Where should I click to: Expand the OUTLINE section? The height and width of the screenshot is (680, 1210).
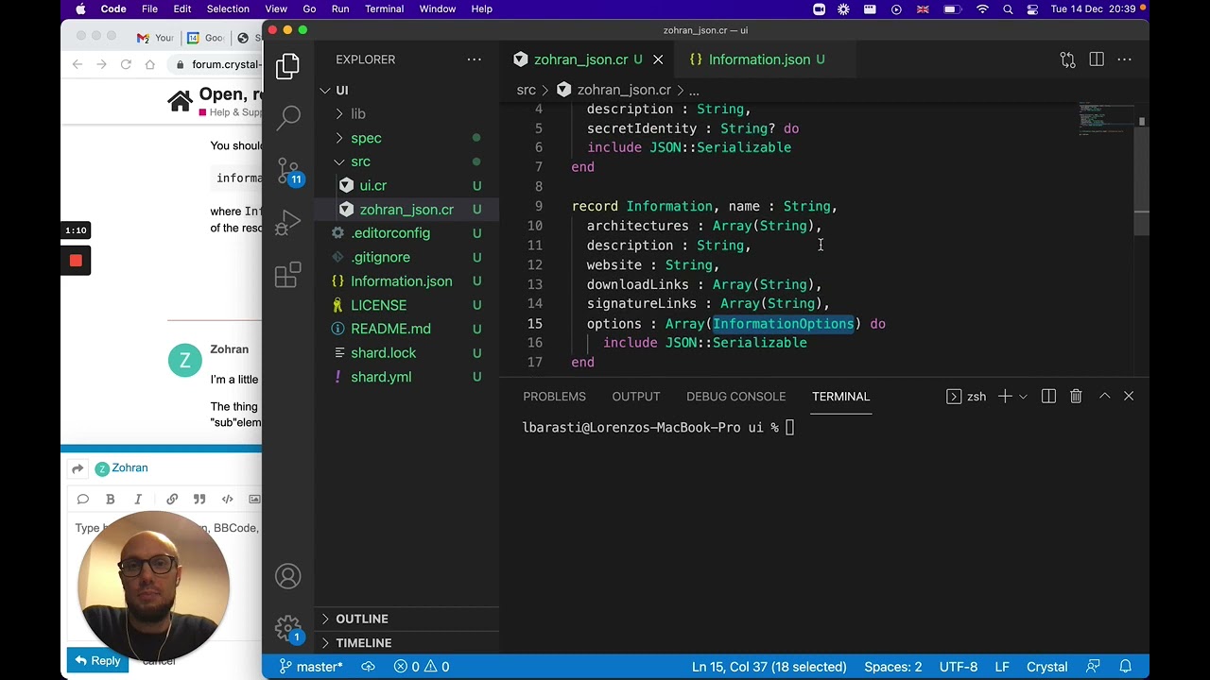362,619
